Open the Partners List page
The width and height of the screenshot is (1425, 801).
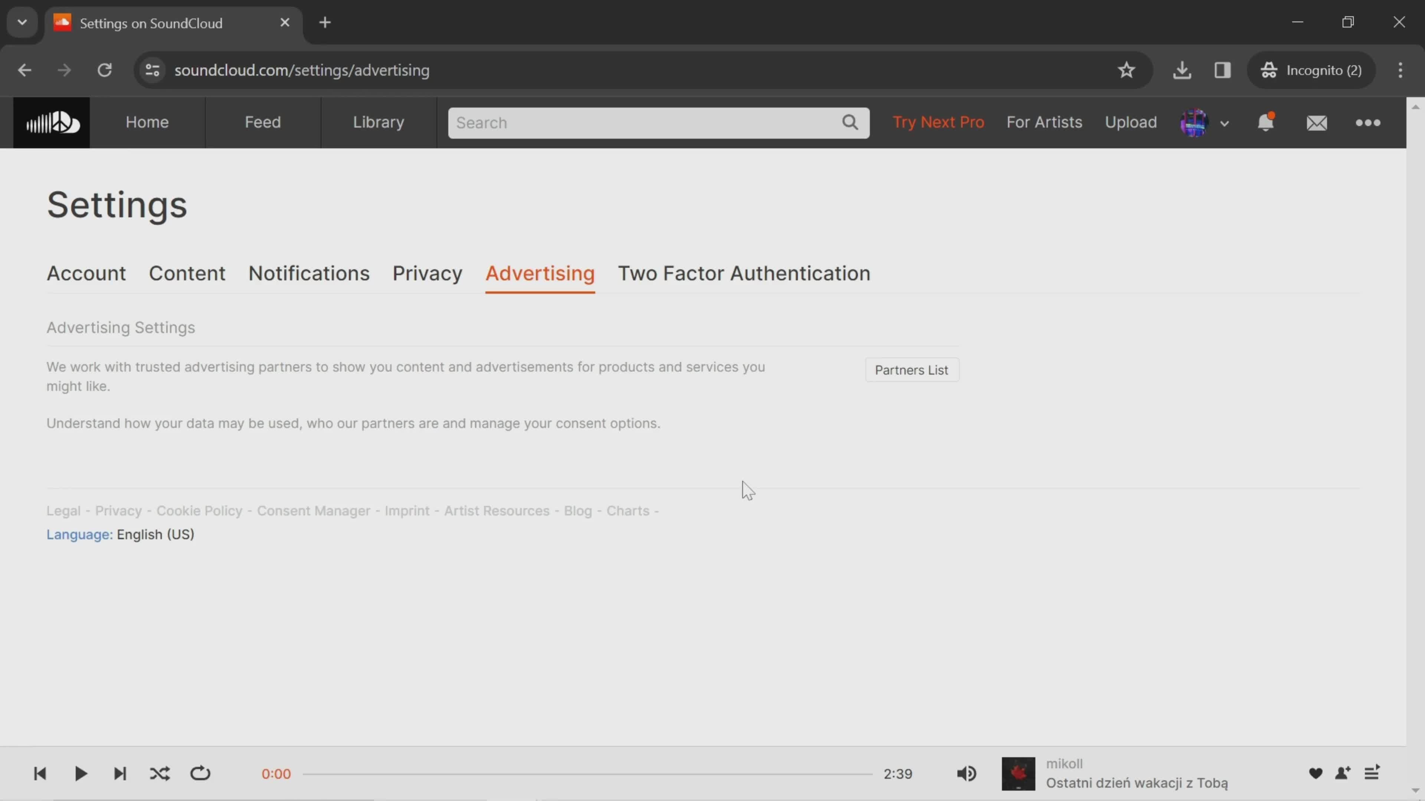click(911, 370)
